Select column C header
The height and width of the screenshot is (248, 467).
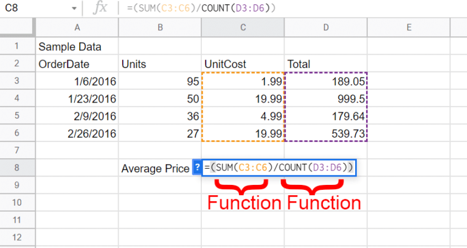[x=243, y=28]
